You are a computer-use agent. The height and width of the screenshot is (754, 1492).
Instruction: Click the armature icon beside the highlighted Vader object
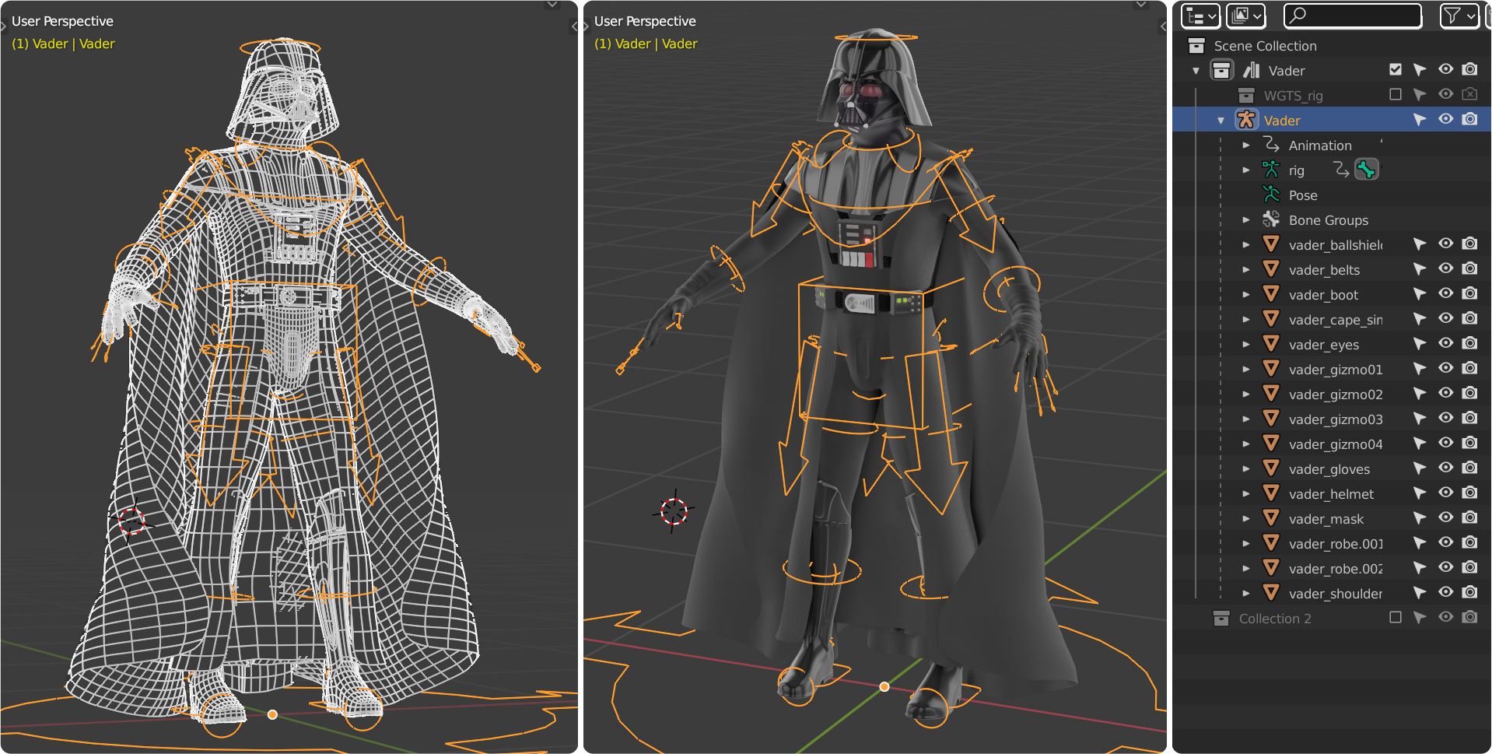[x=1248, y=120]
